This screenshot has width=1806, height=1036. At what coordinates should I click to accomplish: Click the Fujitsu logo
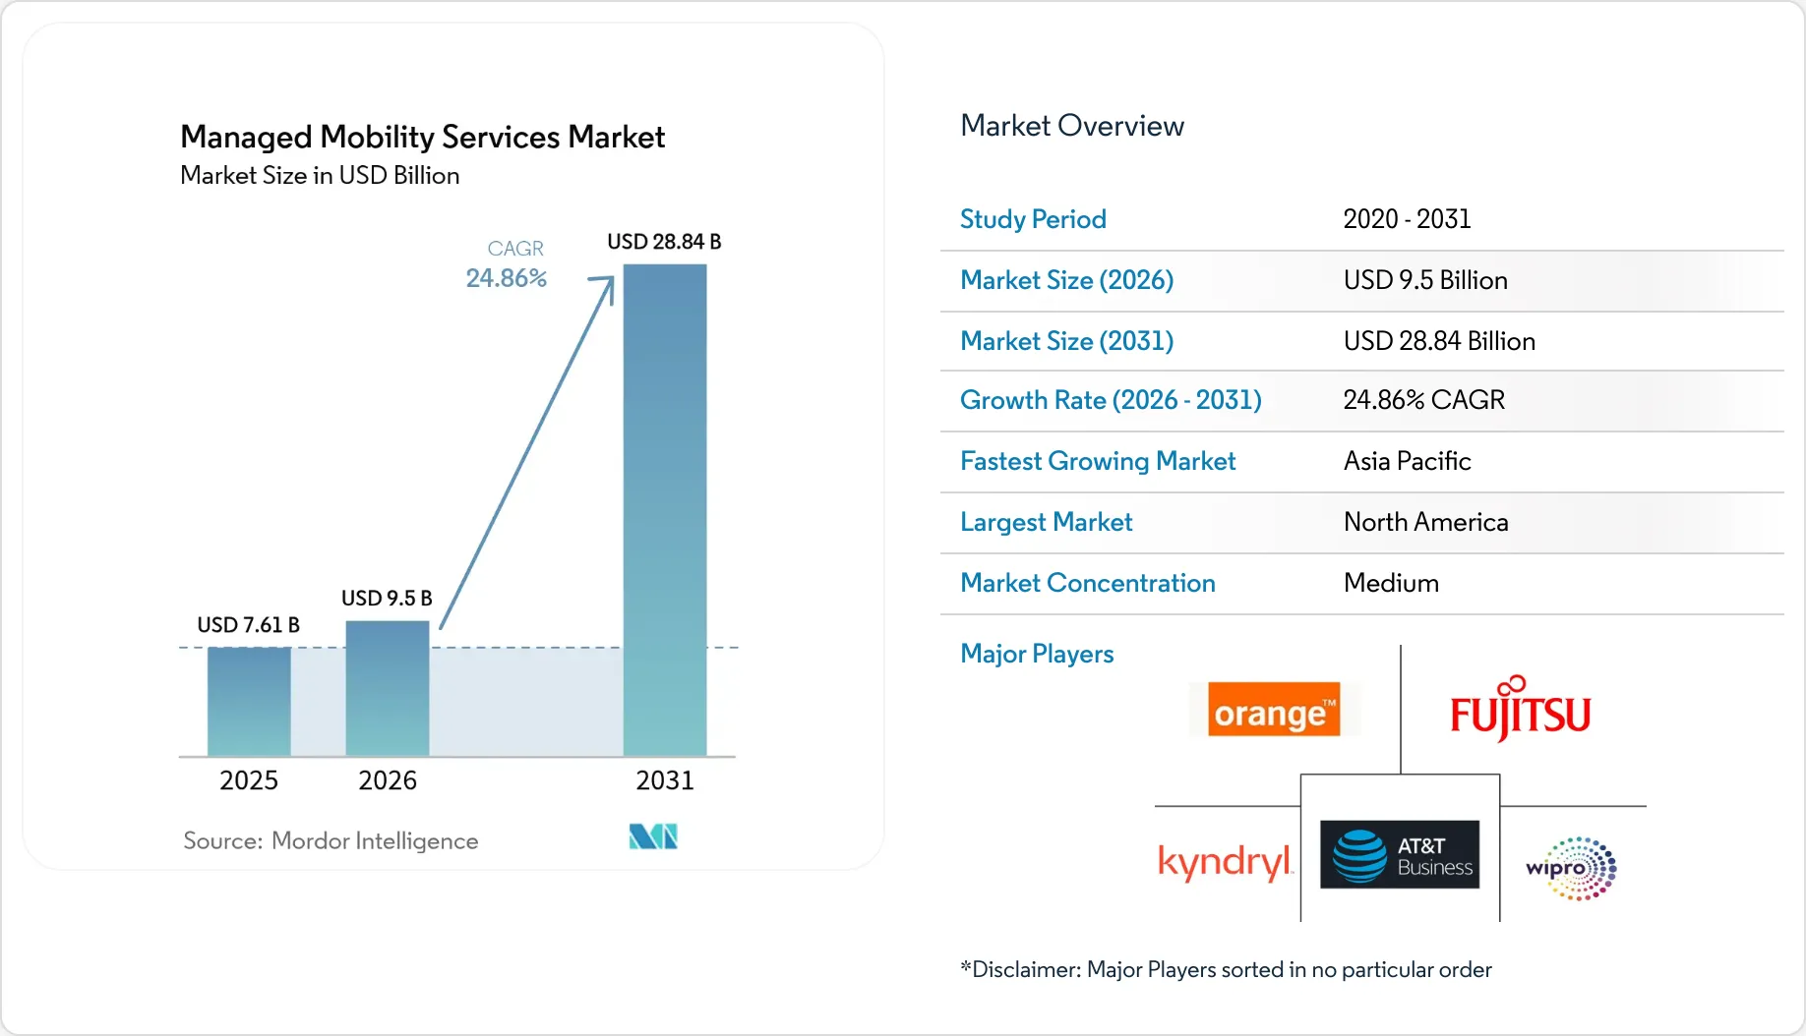tap(1520, 709)
